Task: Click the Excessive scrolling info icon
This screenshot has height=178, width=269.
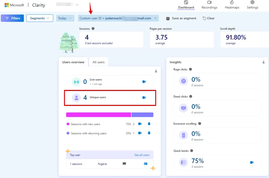Action: pyautogui.click(x=200, y=123)
